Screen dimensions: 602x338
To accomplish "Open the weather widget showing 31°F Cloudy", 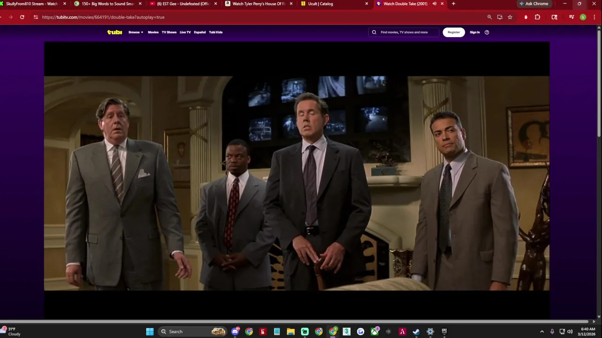I will tap(11, 331).
